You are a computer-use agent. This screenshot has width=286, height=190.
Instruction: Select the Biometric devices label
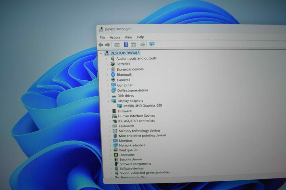130,69
